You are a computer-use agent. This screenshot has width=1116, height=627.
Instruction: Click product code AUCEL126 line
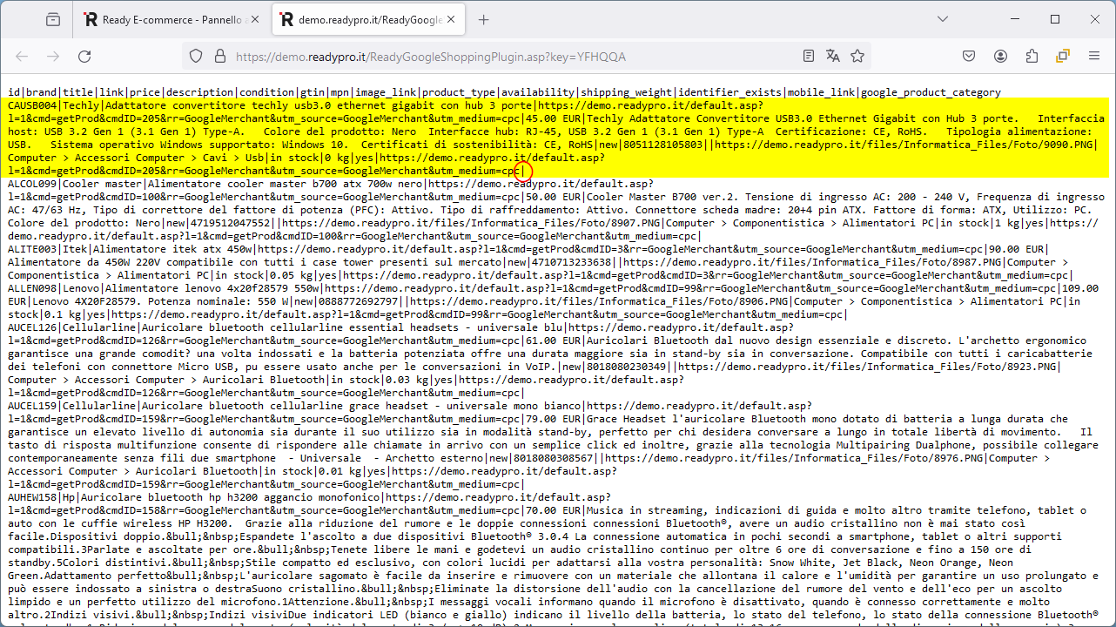click(34, 327)
